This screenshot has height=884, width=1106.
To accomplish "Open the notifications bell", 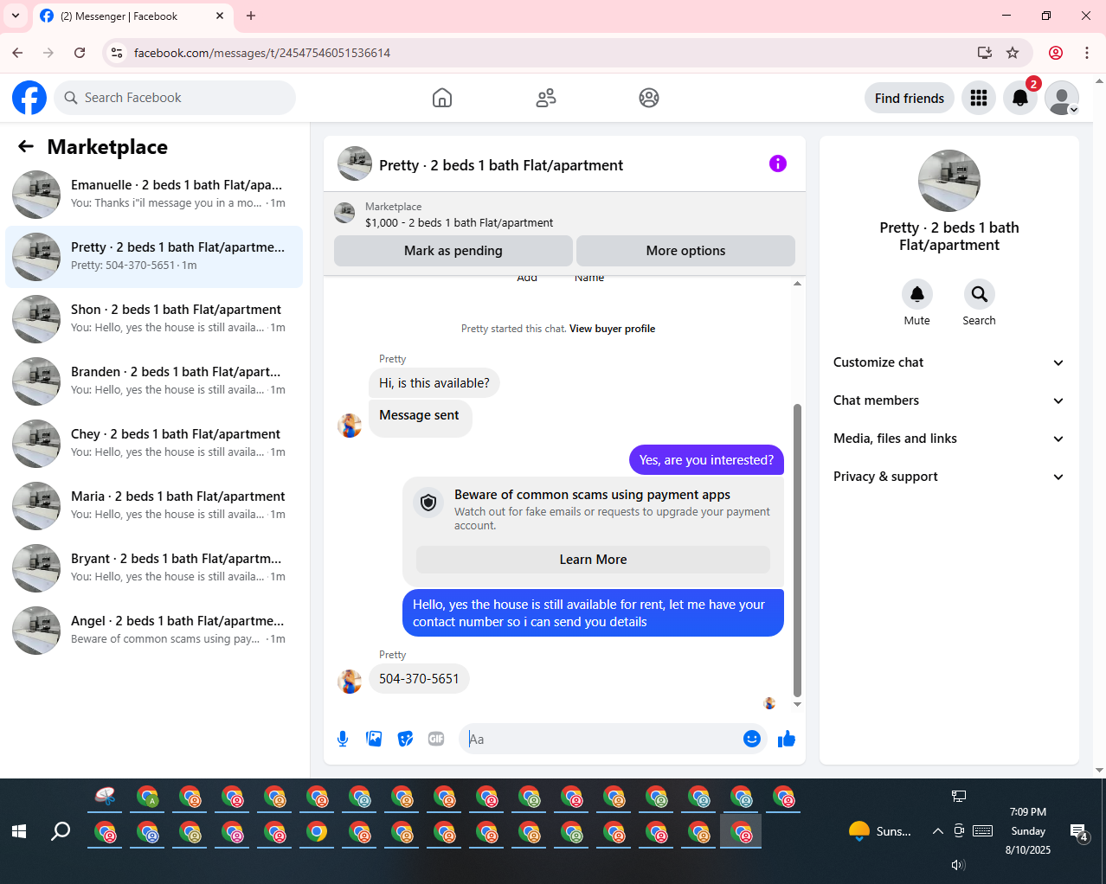I will (x=1020, y=98).
